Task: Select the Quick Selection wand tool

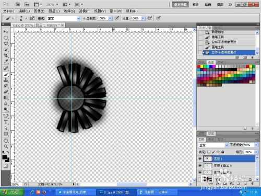Action: click(6, 50)
